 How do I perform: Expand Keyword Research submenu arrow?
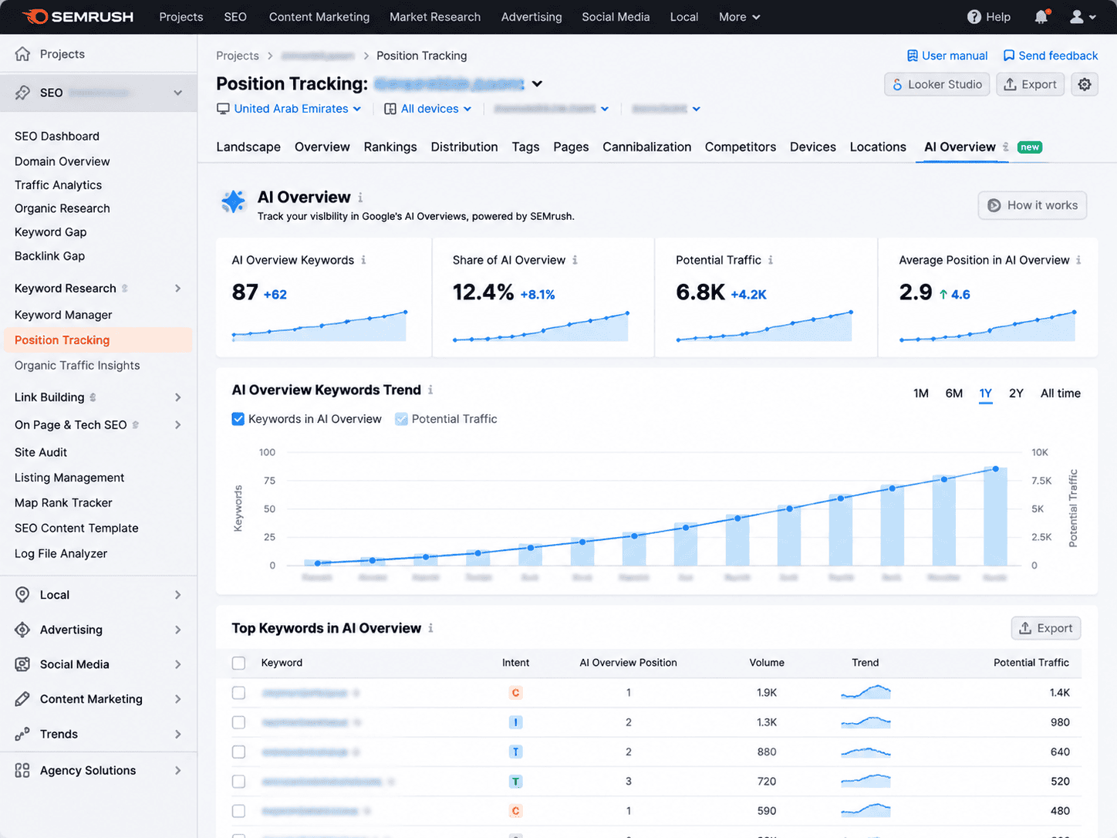pyautogui.click(x=178, y=289)
